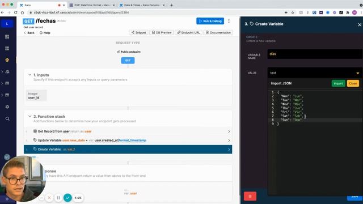
Task: Open the Endpoint URL
Action: tap(188, 33)
